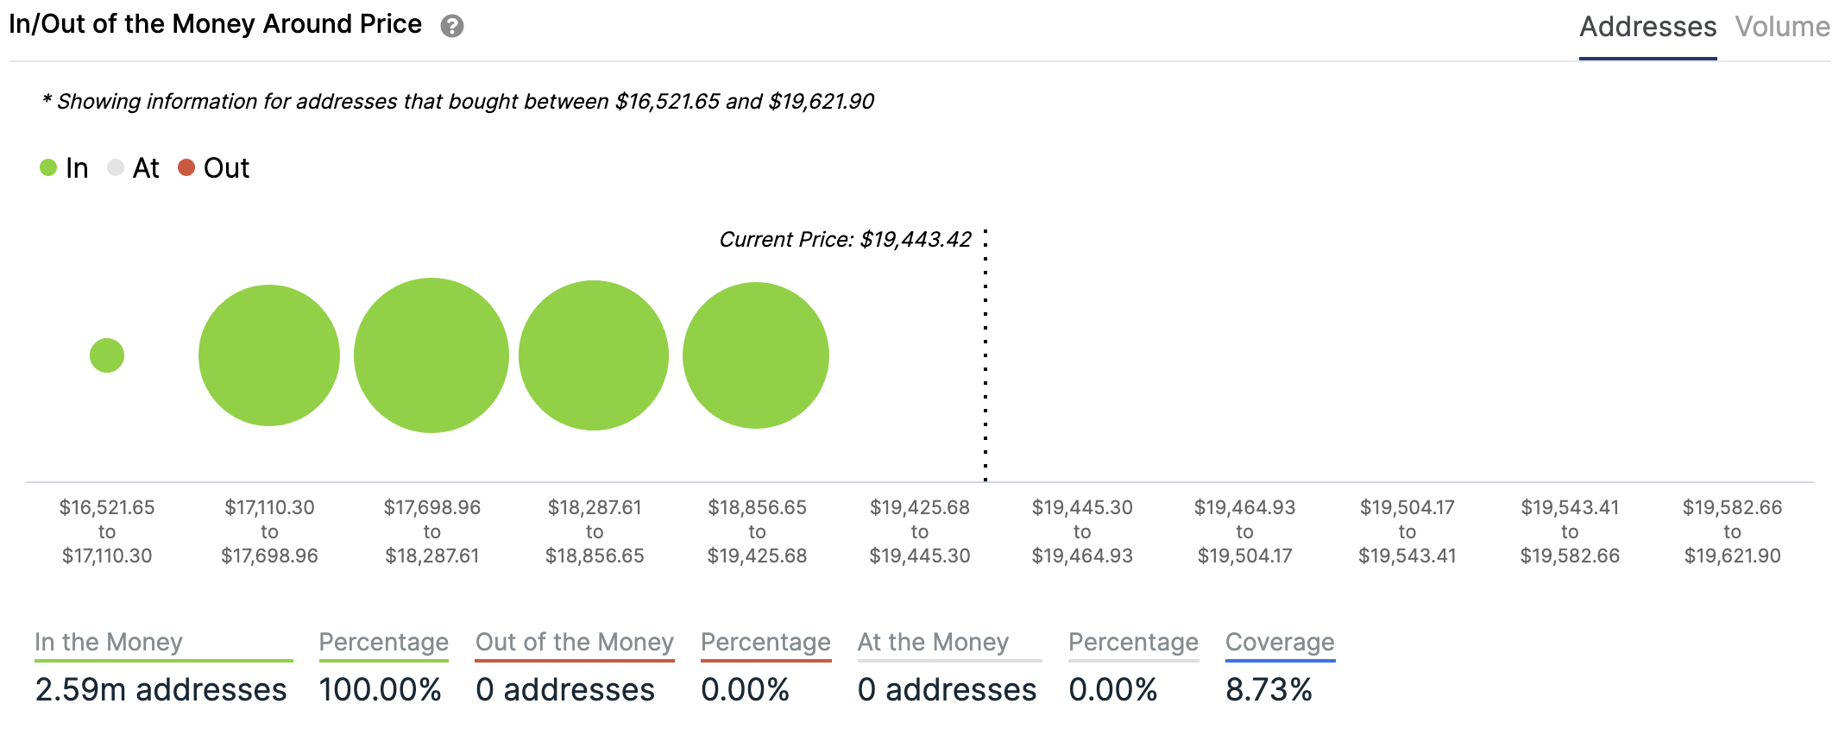This screenshot has height=735, width=1845.
Task: Click the largest bubble above $17,698.96 range
Action: tap(431, 355)
